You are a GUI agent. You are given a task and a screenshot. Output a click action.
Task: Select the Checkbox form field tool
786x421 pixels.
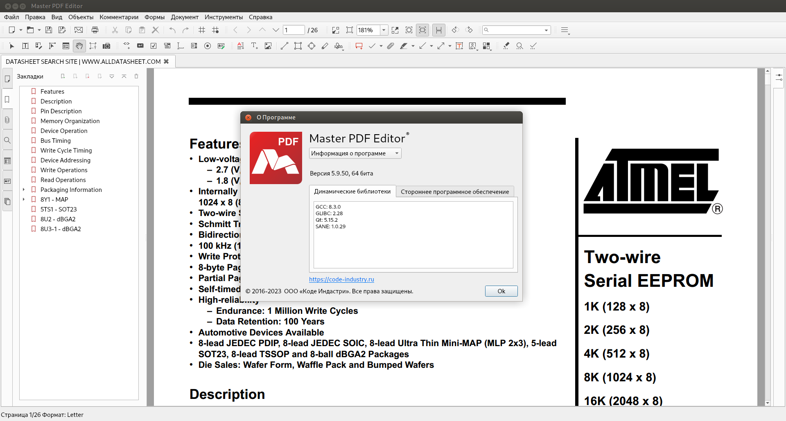click(x=154, y=46)
